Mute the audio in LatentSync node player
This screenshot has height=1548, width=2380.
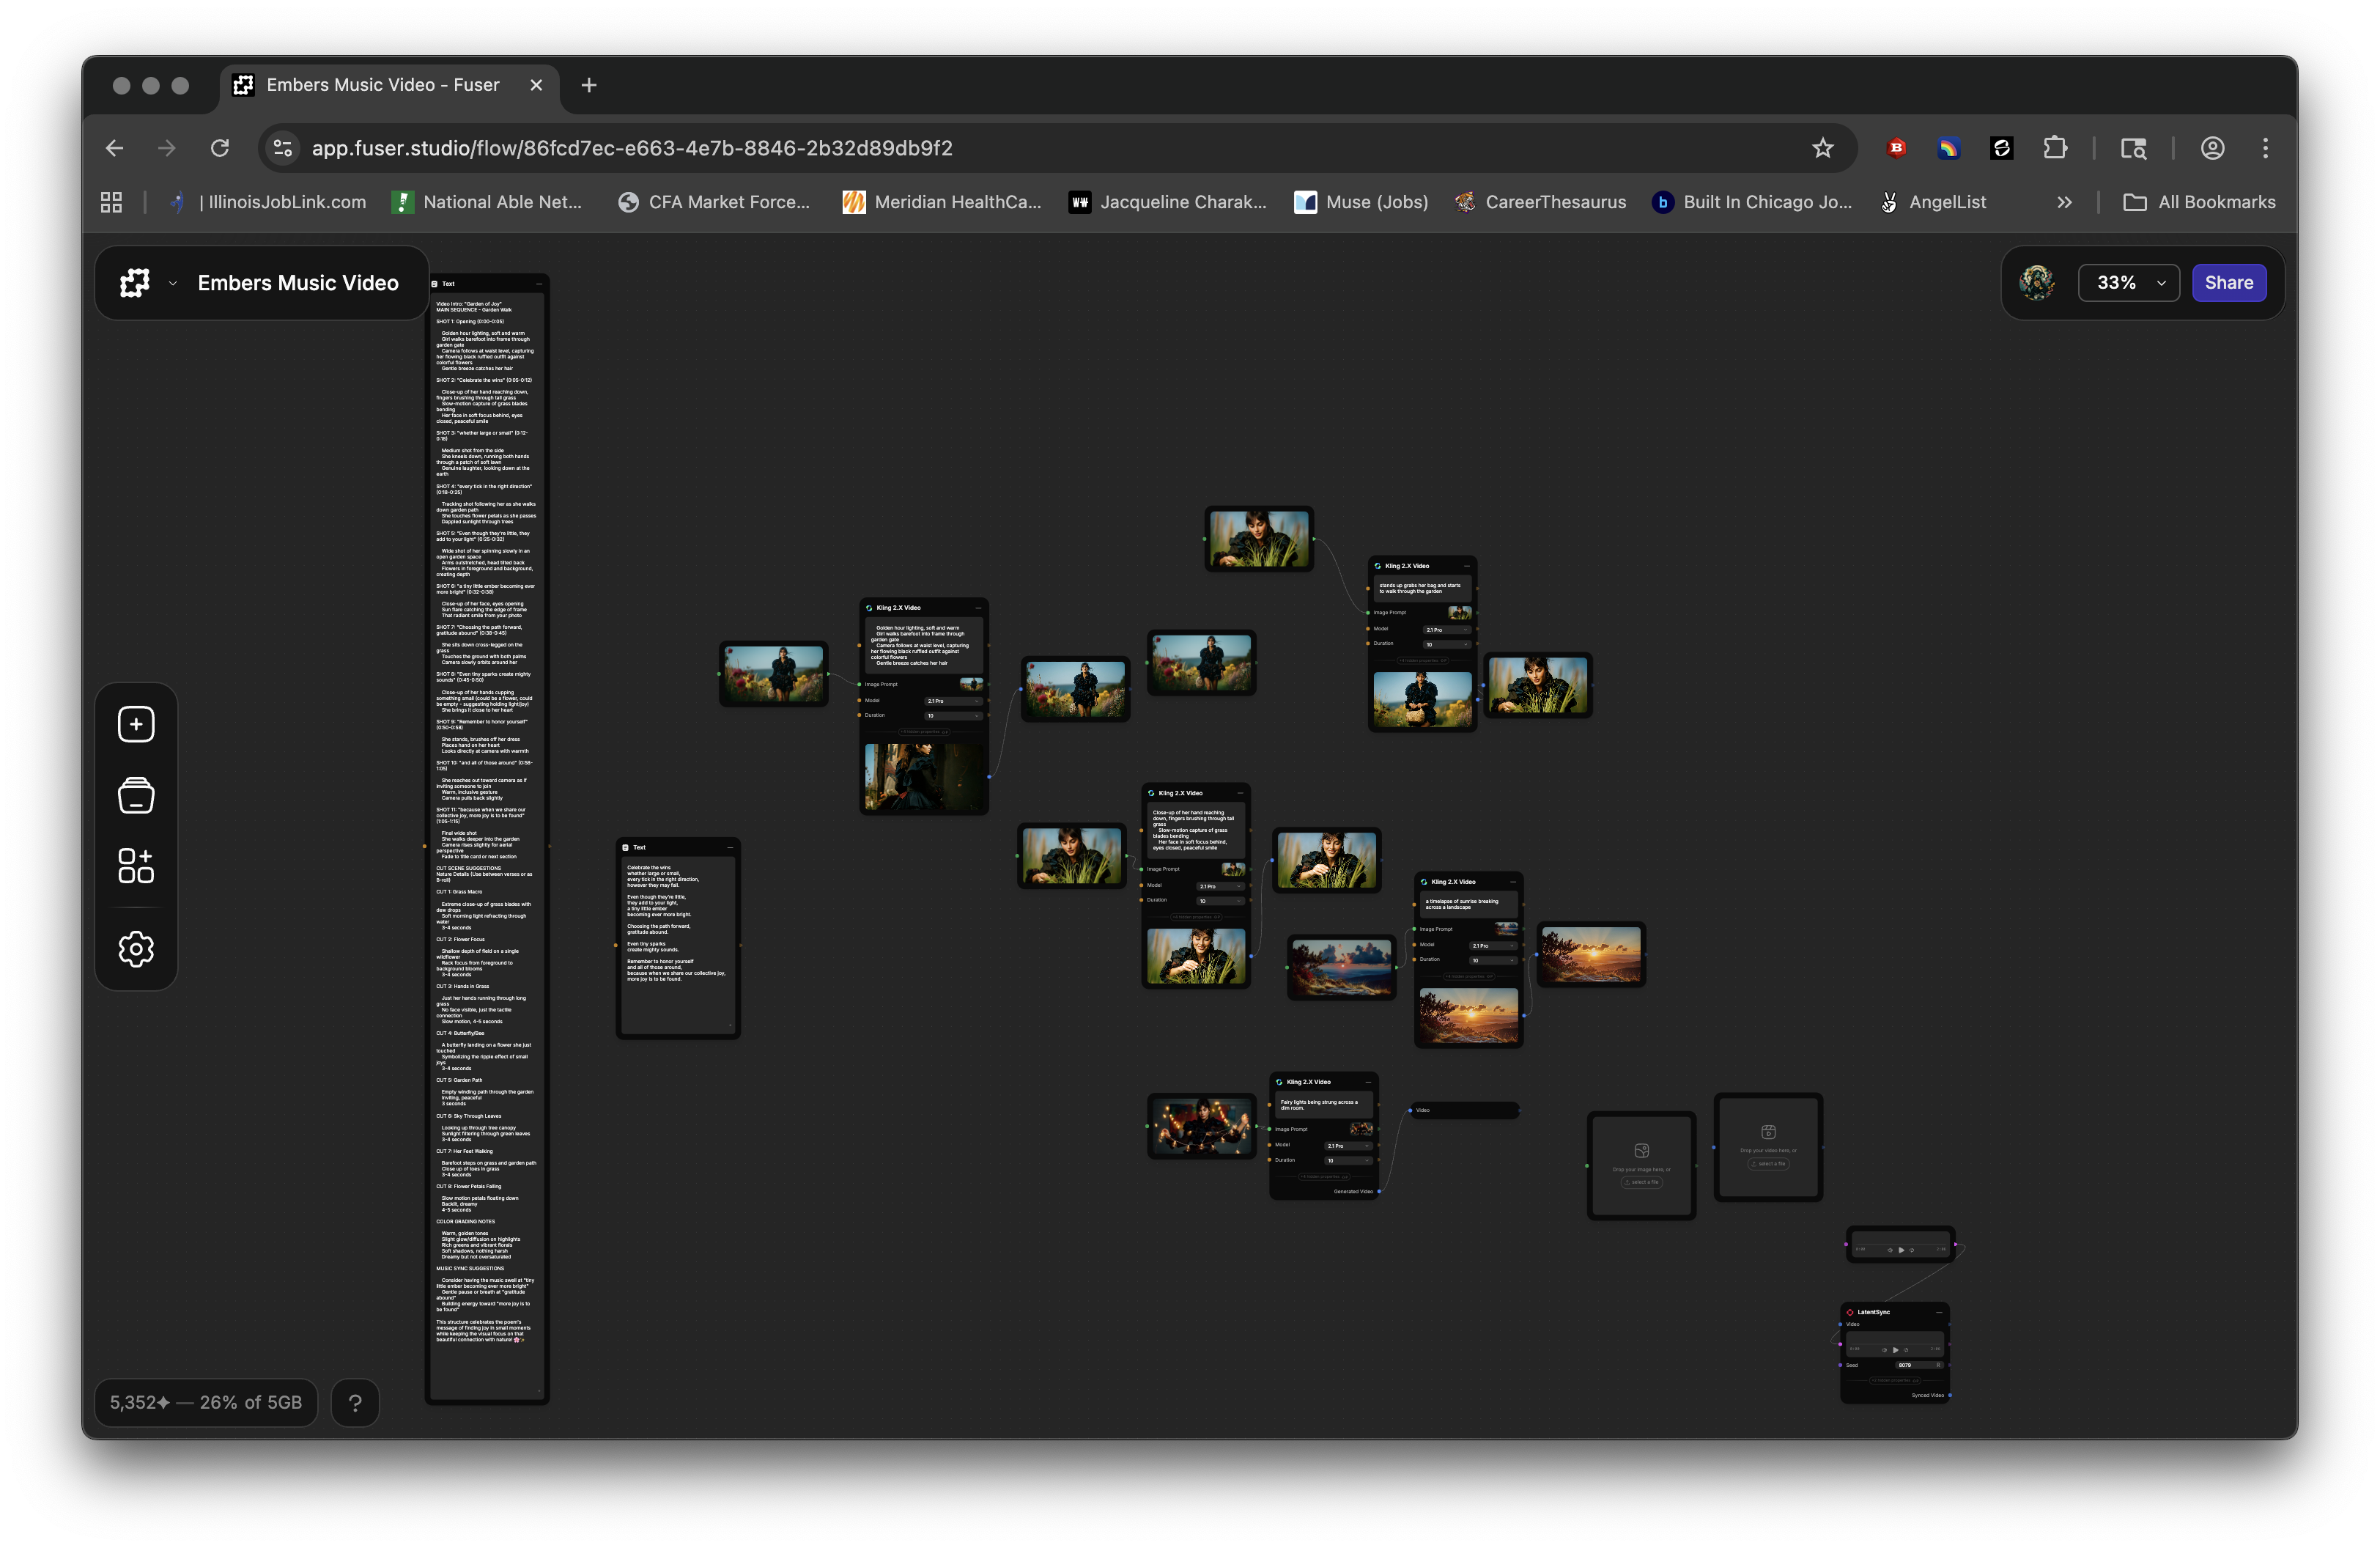1884,1350
